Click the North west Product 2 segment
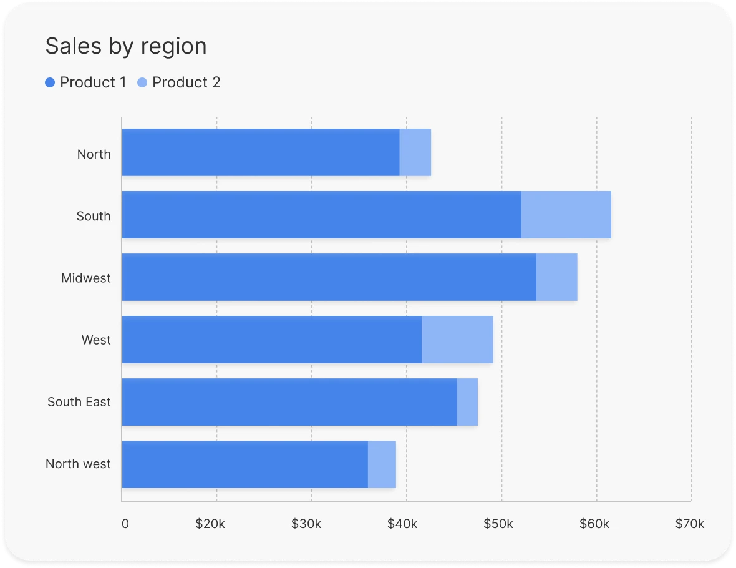The width and height of the screenshot is (736, 568). 382,464
